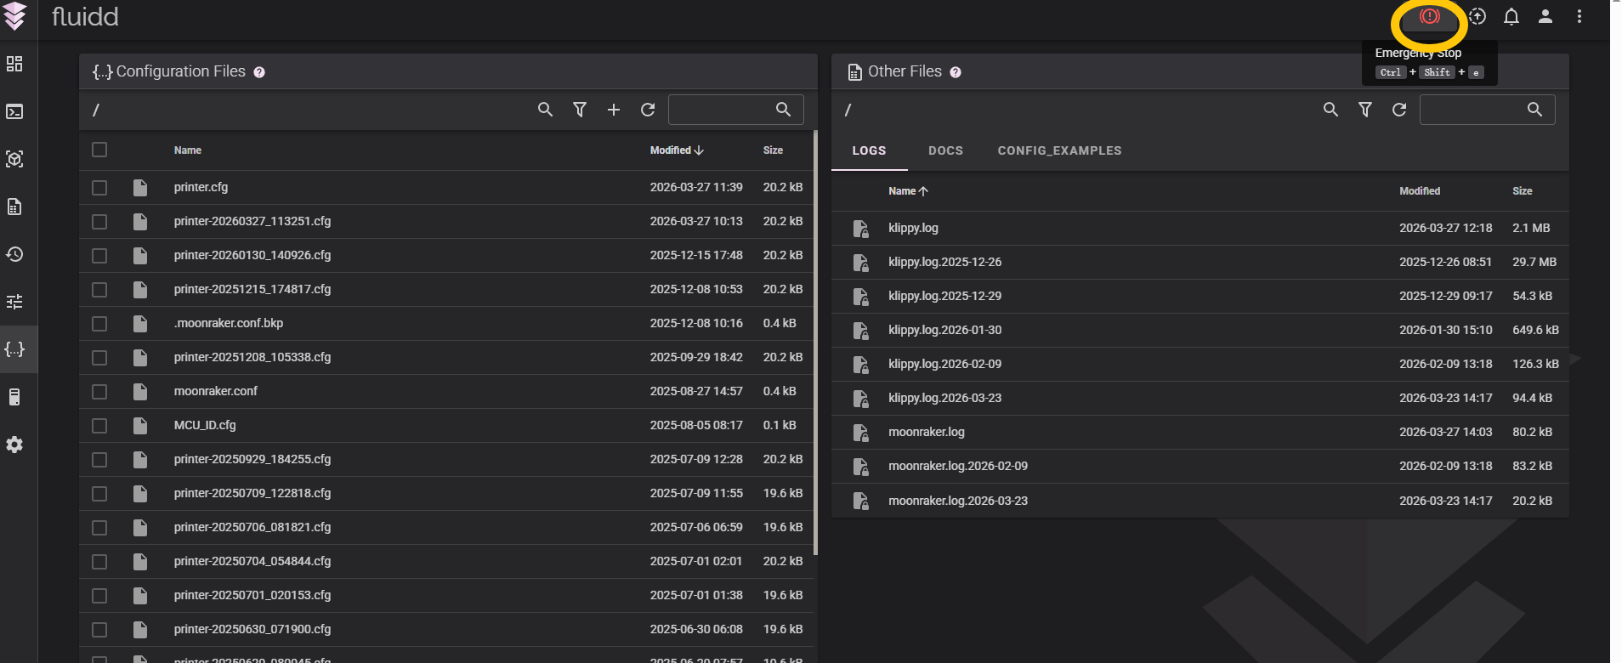Viewport: 1622px width, 663px height.
Task: Open the Console icon in sidebar
Action: point(14,111)
